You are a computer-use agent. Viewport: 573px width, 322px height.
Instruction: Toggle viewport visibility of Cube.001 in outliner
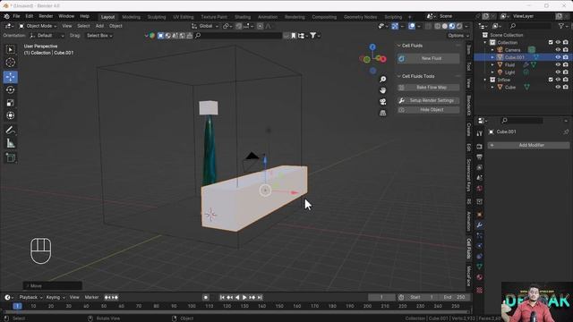click(558, 57)
